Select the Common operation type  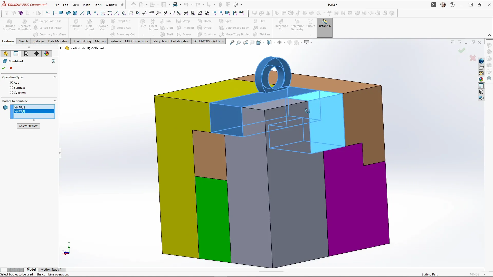[12, 93]
